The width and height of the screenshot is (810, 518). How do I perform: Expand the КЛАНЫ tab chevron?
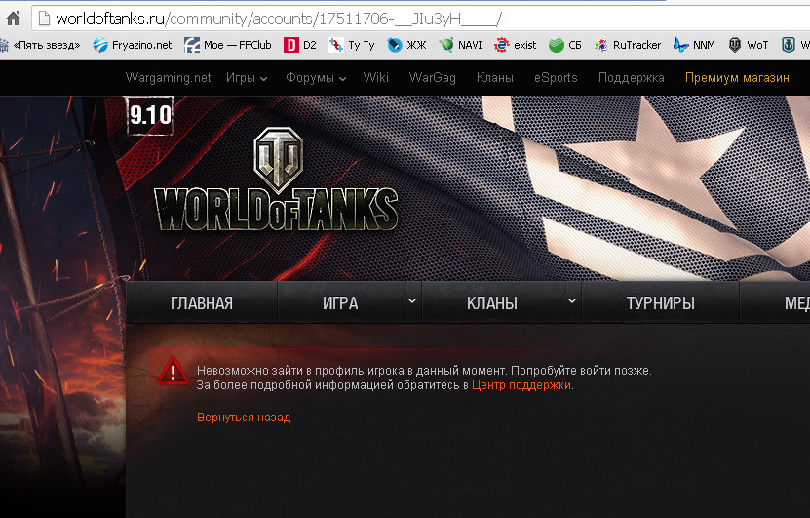572,300
